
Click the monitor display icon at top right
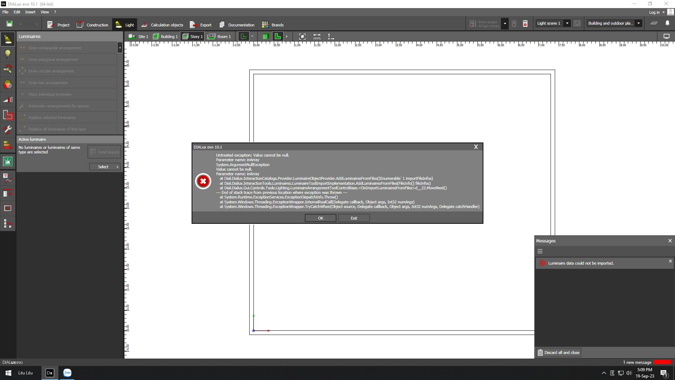click(x=666, y=37)
